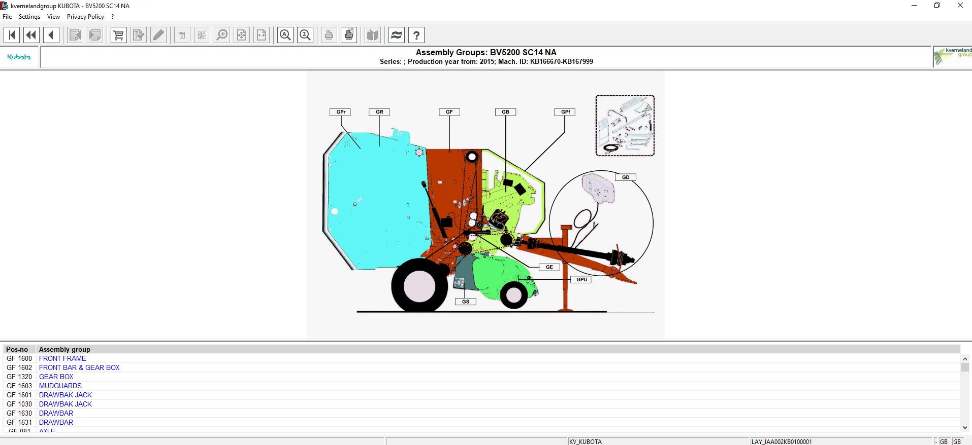Screen dimensions: 972x445
Task: Click the drawing view toolbar icon
Action: tap(202, 35)
